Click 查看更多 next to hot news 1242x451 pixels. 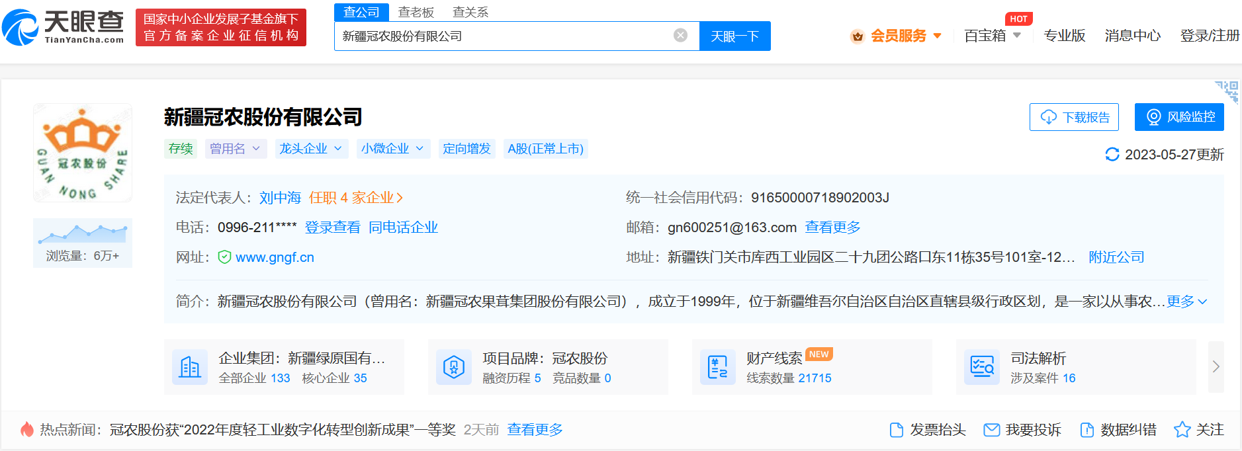coord(535,430)
